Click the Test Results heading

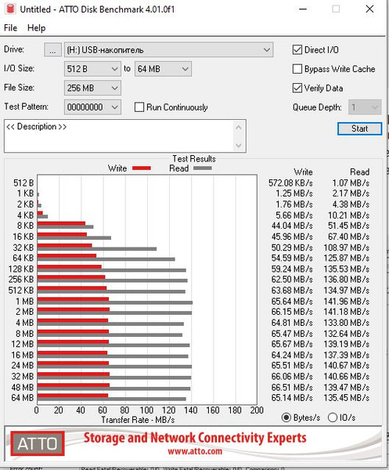click(x=194, y=158)
